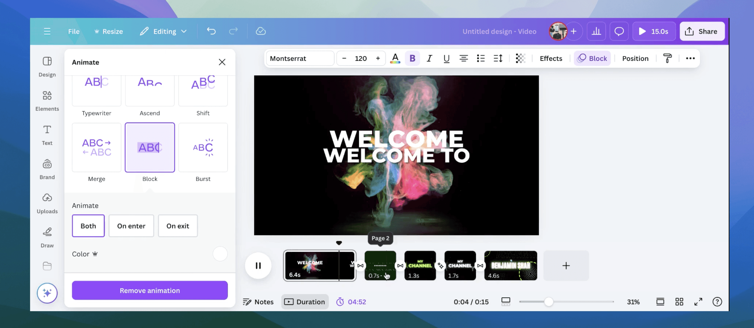This screenshot has height=328, width=754.
Task: Open the Montserrat font selector
Action: (x=300, y=59)
